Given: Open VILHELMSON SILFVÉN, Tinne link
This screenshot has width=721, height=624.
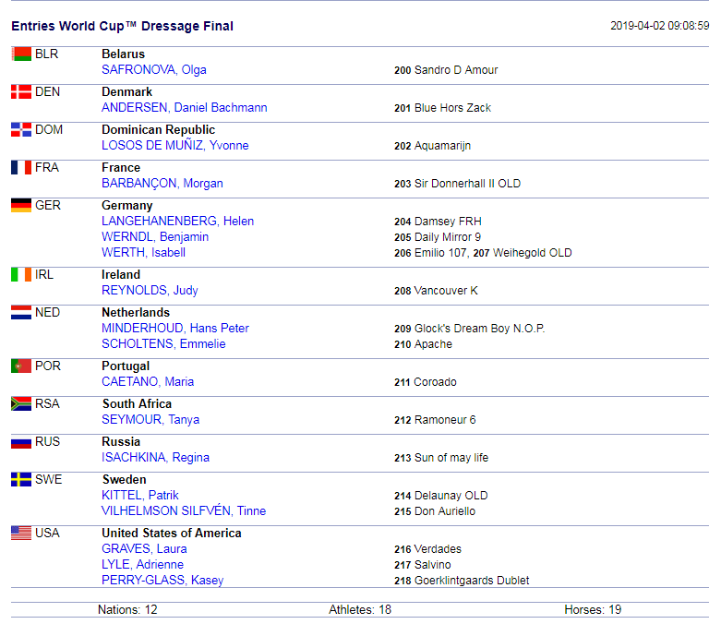Looking at the screenshot, I should point(184,510).
